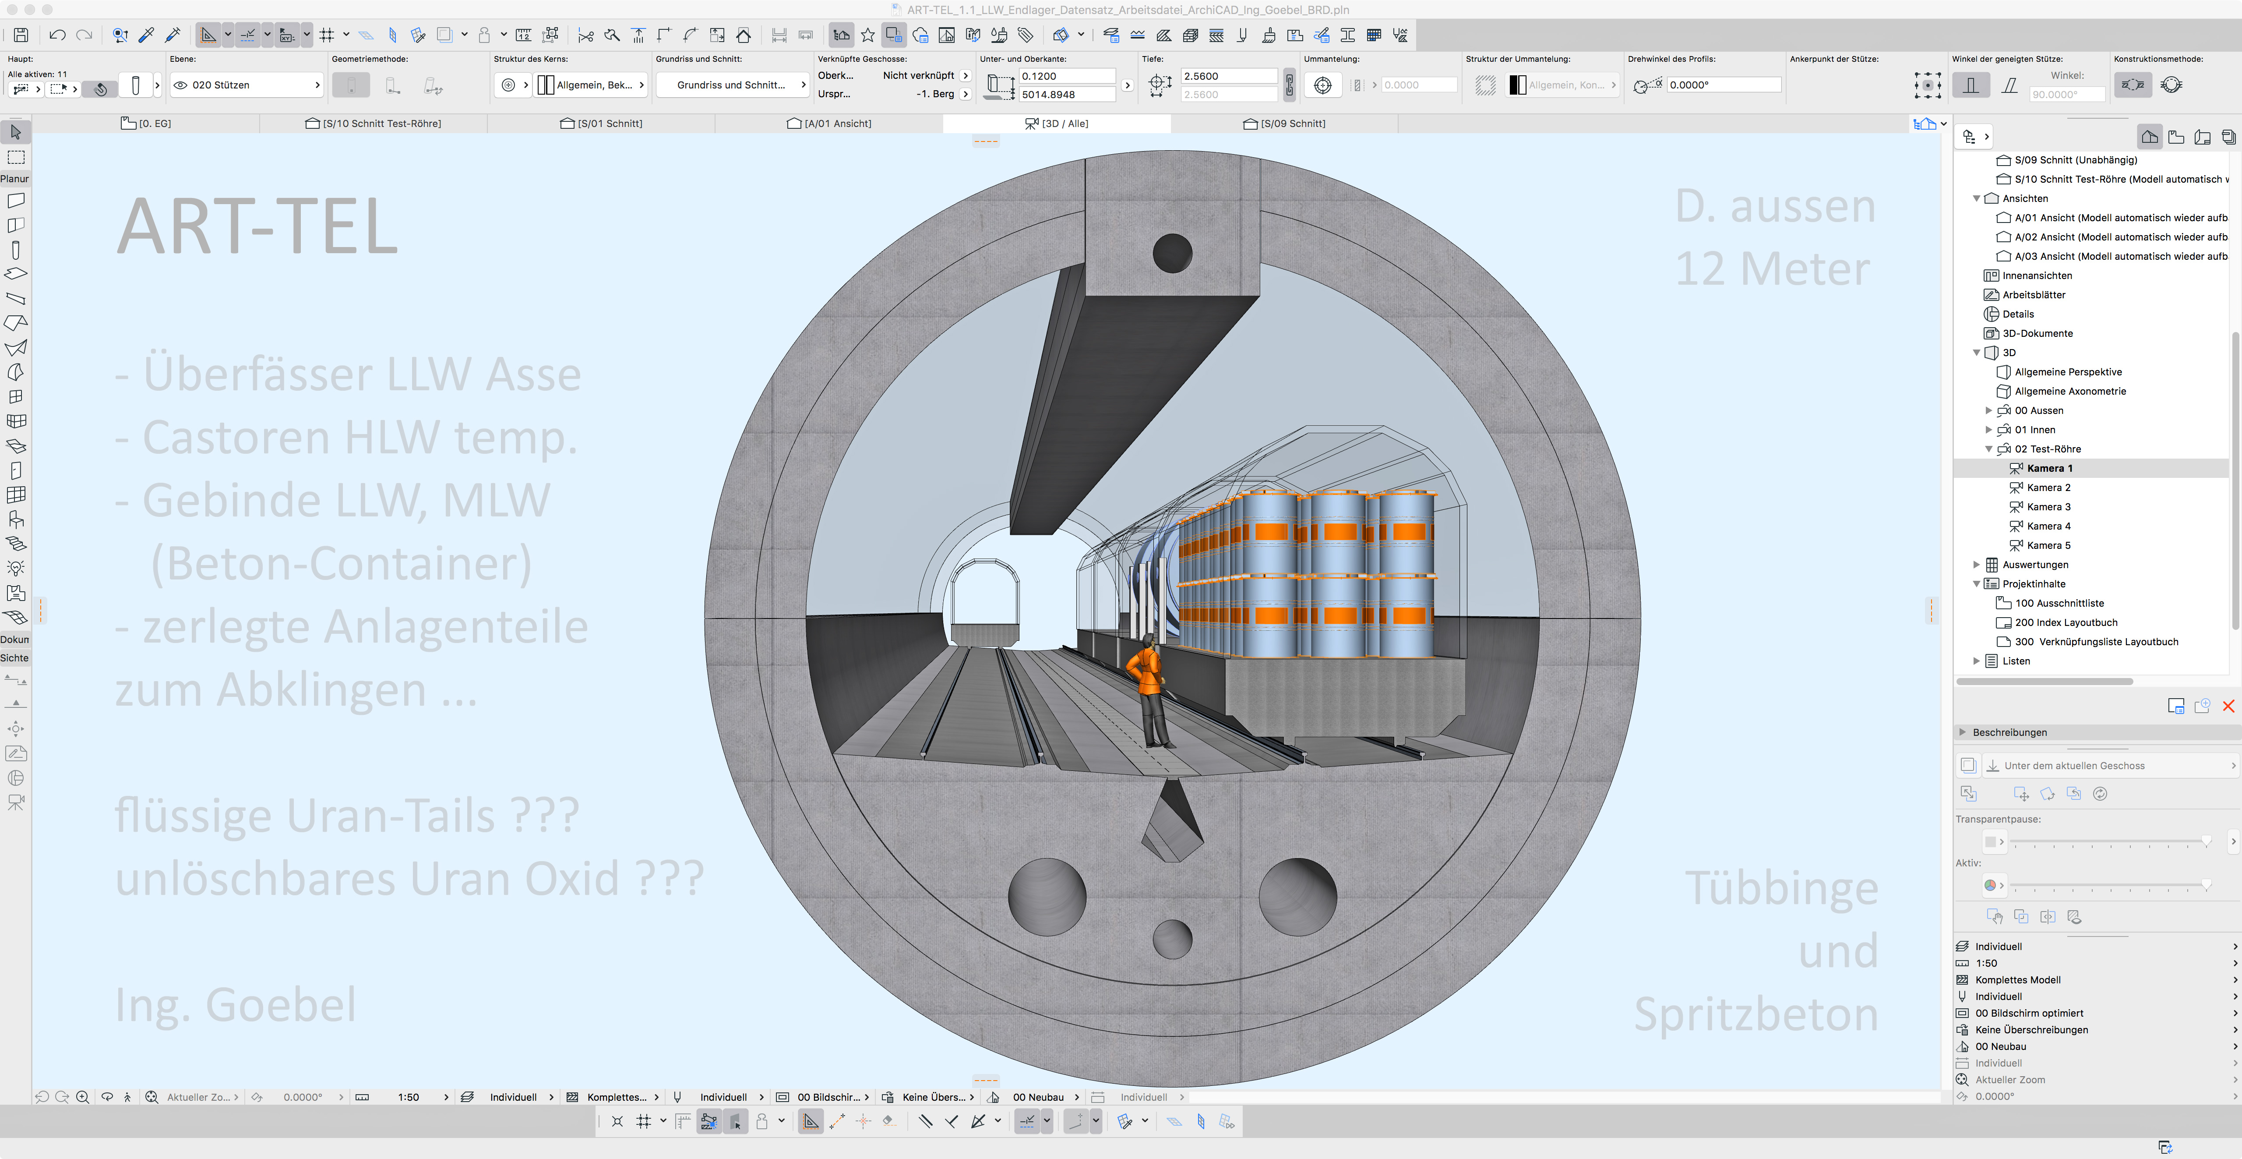This screenshot has width=2242, height=1159.
Task: Click the red X delete icon in Navigator
Action: pos(2228,706)
